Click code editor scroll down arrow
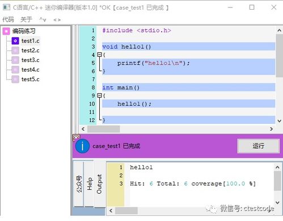The height and width of the screenshot is (221, 283). (x=279, y=120)
